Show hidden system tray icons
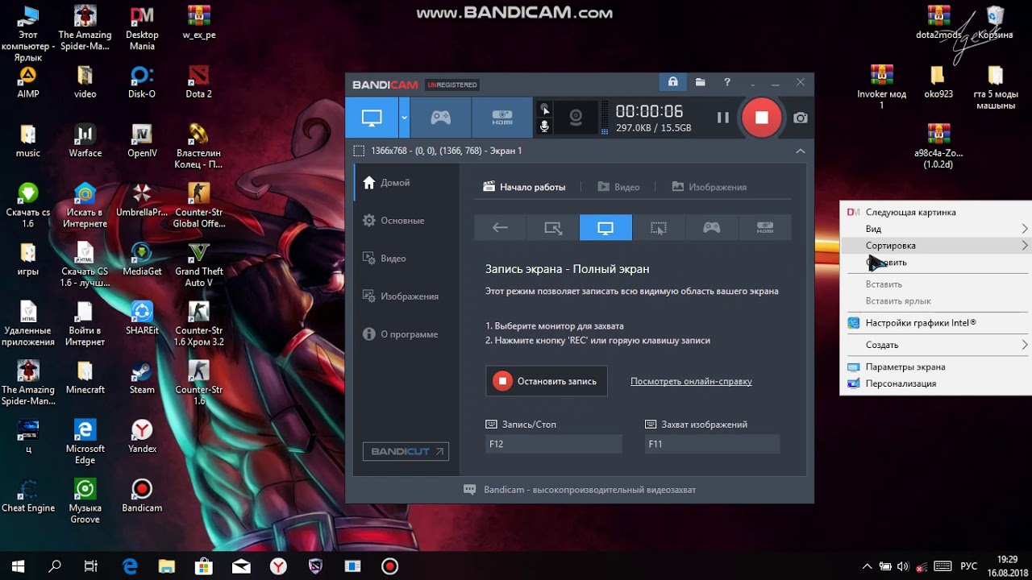 pos(868,566)
